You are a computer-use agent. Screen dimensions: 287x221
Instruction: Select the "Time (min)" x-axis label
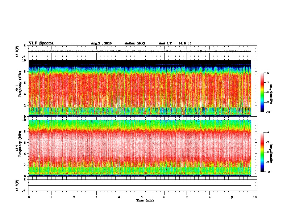(145, 200)
